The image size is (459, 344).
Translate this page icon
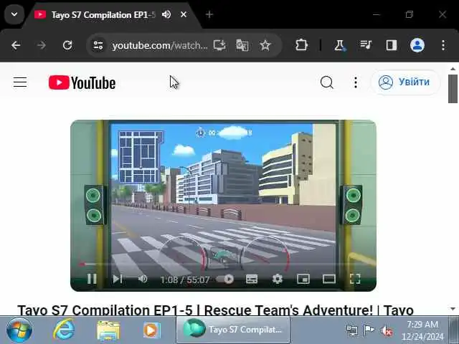242,45
